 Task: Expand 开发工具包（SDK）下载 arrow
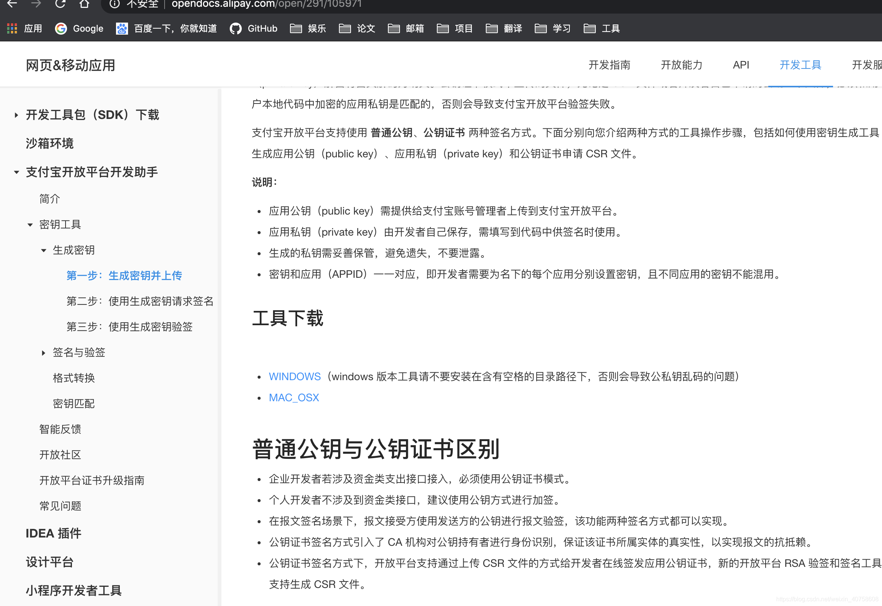(x=16, y=115)
